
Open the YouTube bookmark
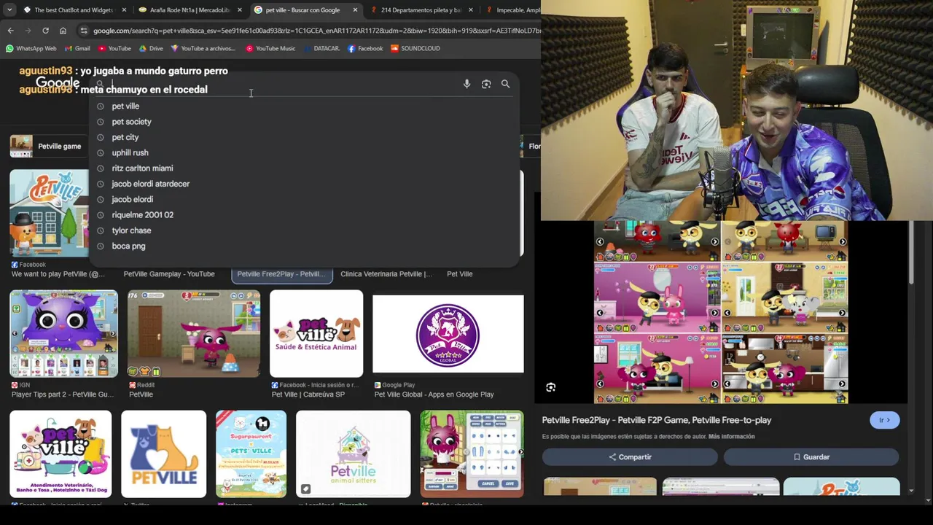[x=114, y=48]
